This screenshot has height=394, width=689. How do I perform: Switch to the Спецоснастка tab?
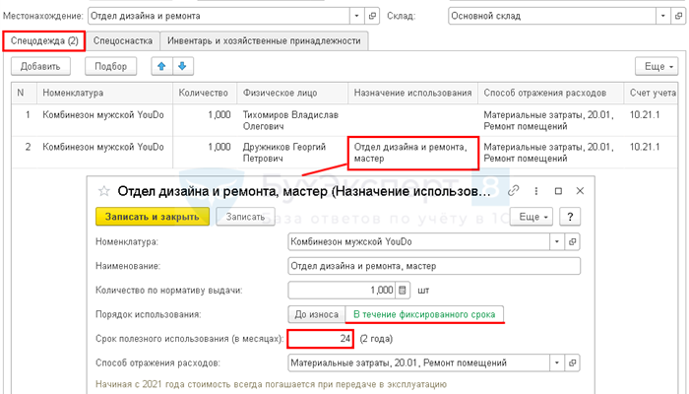(123, 40)
